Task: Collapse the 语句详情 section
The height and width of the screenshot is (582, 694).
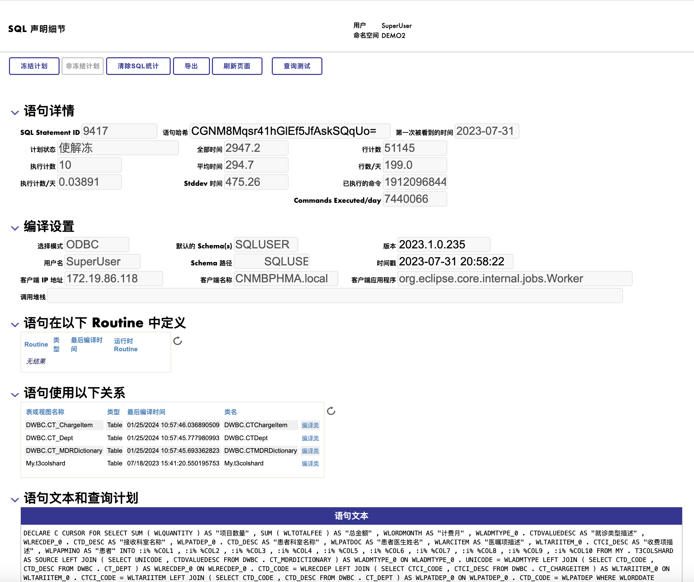Action: tap(15, 113)
